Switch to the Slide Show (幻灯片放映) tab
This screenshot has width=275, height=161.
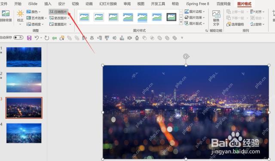tap(108, 4)
